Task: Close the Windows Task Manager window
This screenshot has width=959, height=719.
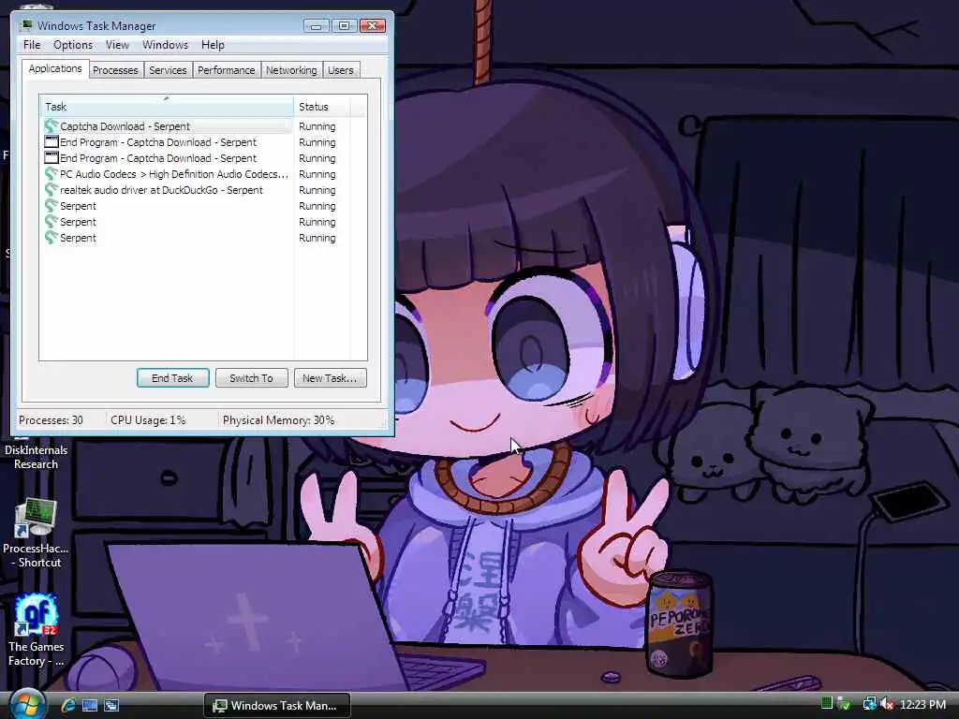Action: pyautogui.click(x=372, y=25)
